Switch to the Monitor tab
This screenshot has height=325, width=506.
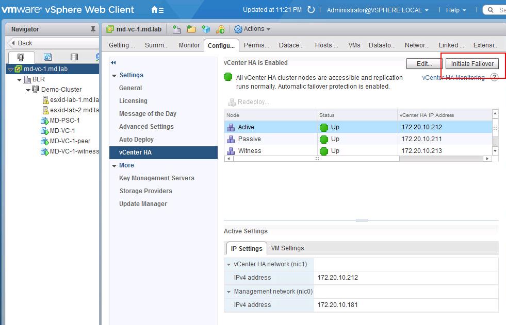point(189,45)
